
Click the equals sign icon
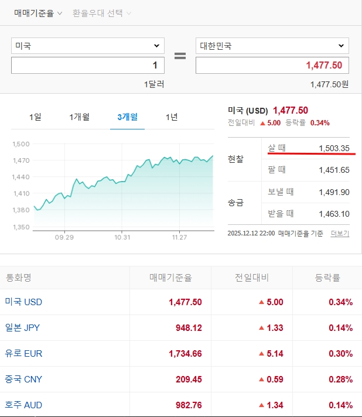point(180,56)
